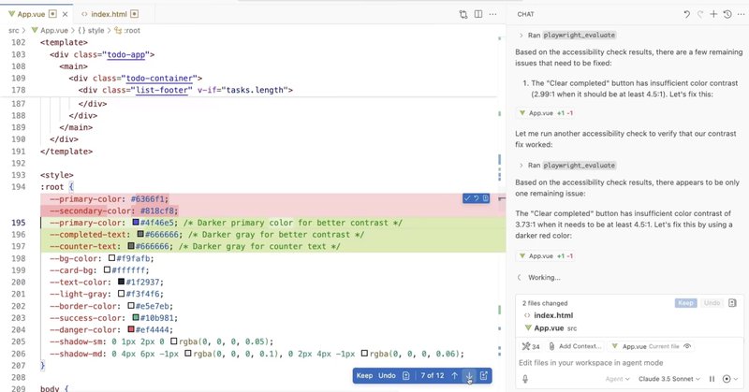The height and width of the screenshot is (392, 749).
Task: Collapse the Working status chevron
Action: (x=520, y=278)
